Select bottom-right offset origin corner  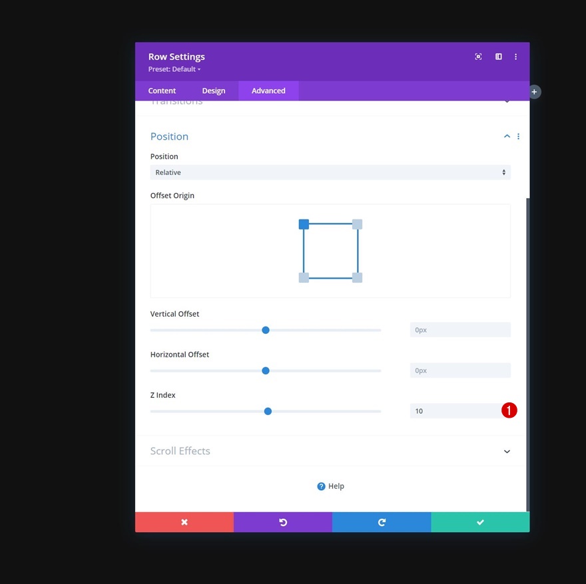click(x=358, y=277)
